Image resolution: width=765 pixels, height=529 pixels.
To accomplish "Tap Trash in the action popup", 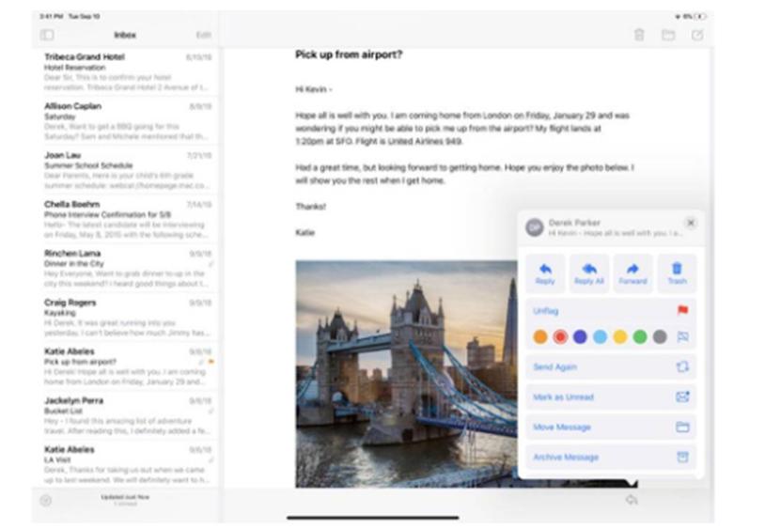I will [677, 272].
